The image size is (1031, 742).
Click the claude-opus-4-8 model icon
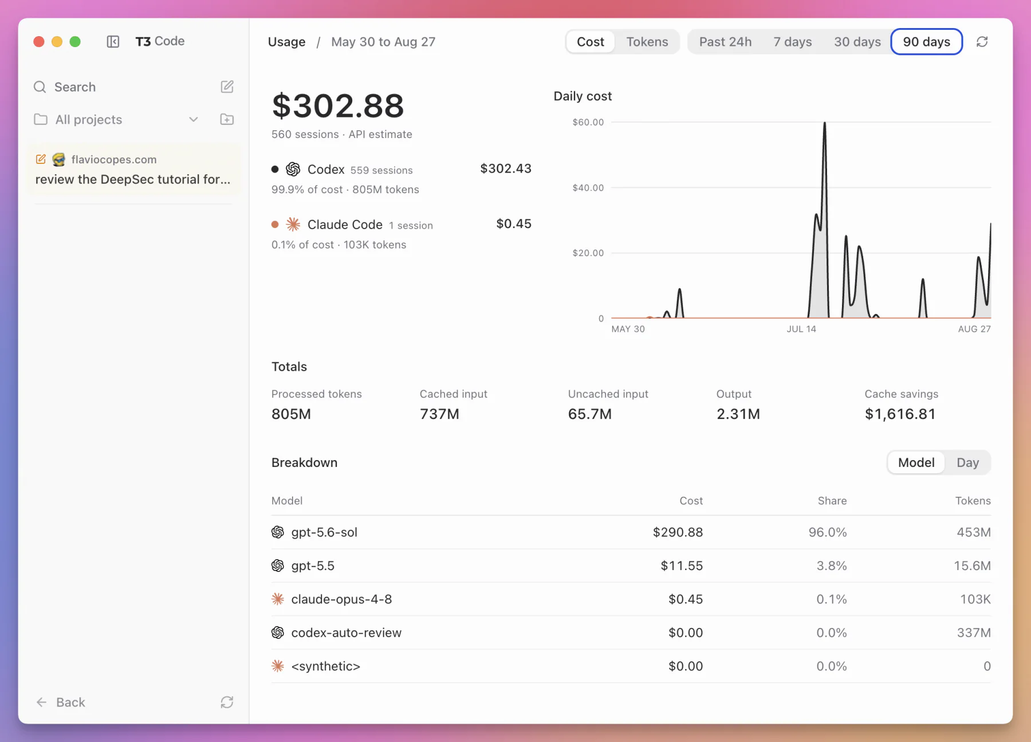pyautogui.click(x=278, y=599)
